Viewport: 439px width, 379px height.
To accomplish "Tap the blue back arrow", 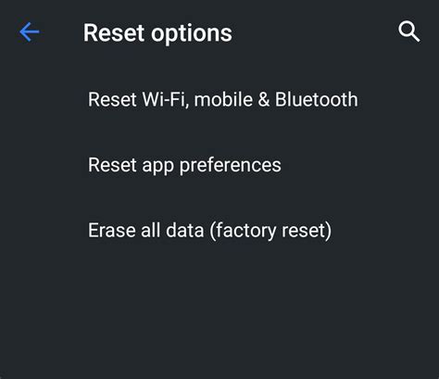I will 30,32.
